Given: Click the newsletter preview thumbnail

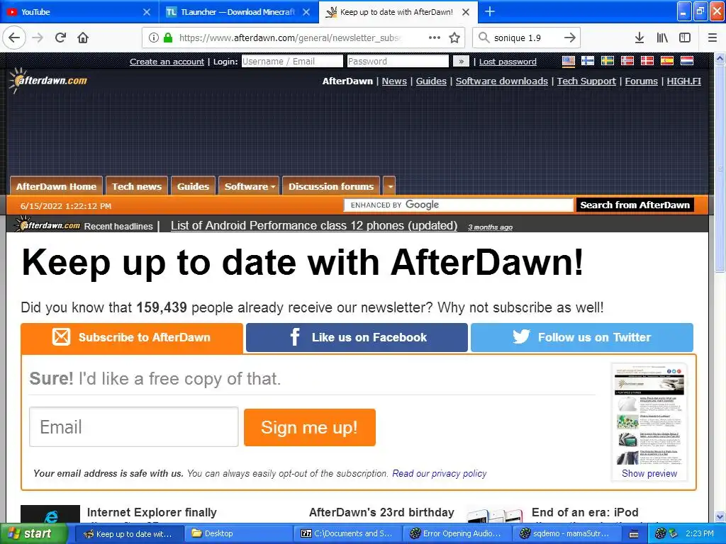Looking at the screenshot, I should coord(649,415).
